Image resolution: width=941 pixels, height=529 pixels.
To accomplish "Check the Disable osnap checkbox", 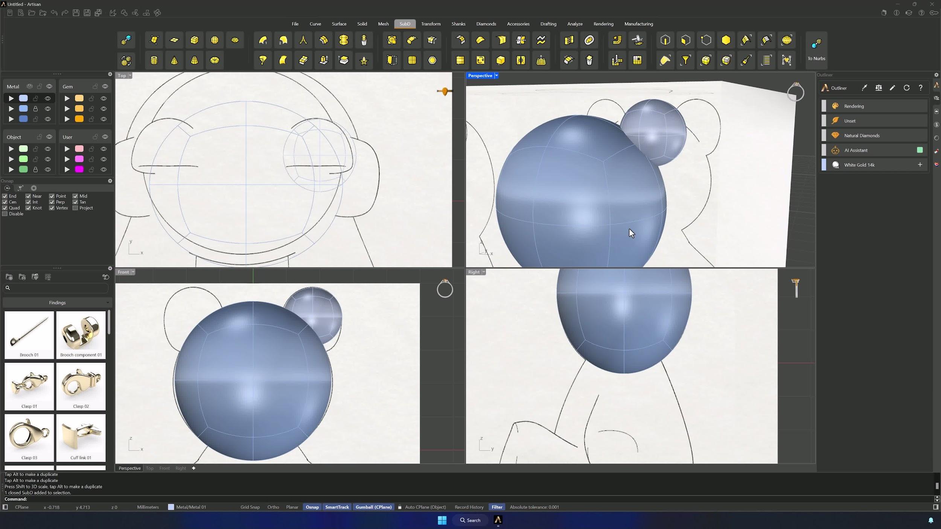I will coord(5,214).
